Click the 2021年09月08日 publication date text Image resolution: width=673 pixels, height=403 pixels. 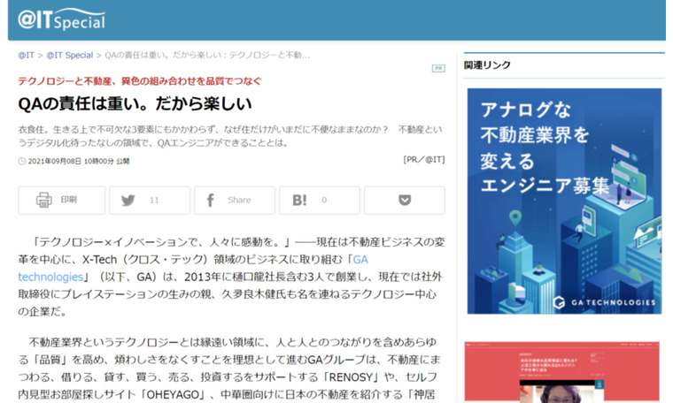55,161
